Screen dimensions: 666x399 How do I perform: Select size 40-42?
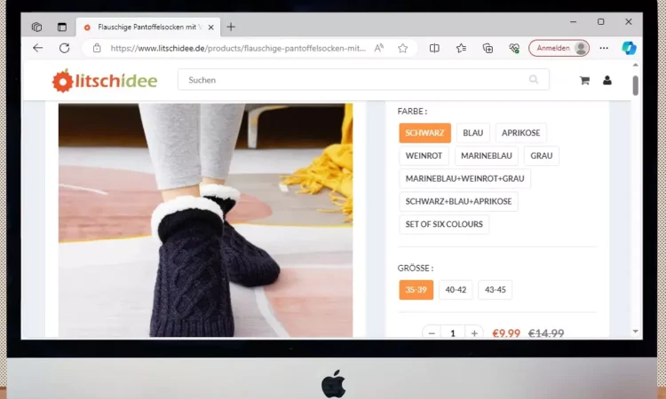(456, 290)
